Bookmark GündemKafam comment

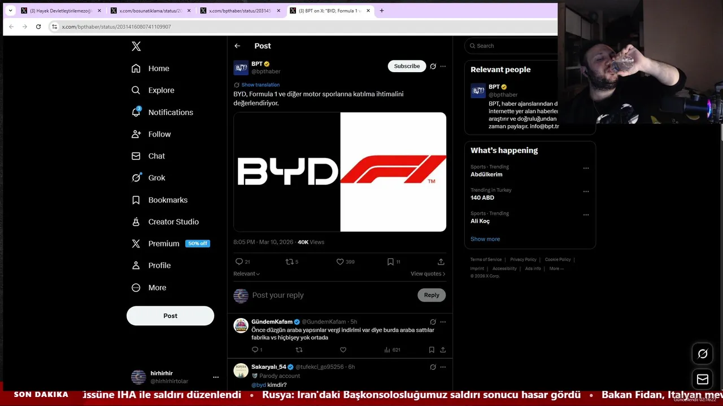[x=432, y=350]
